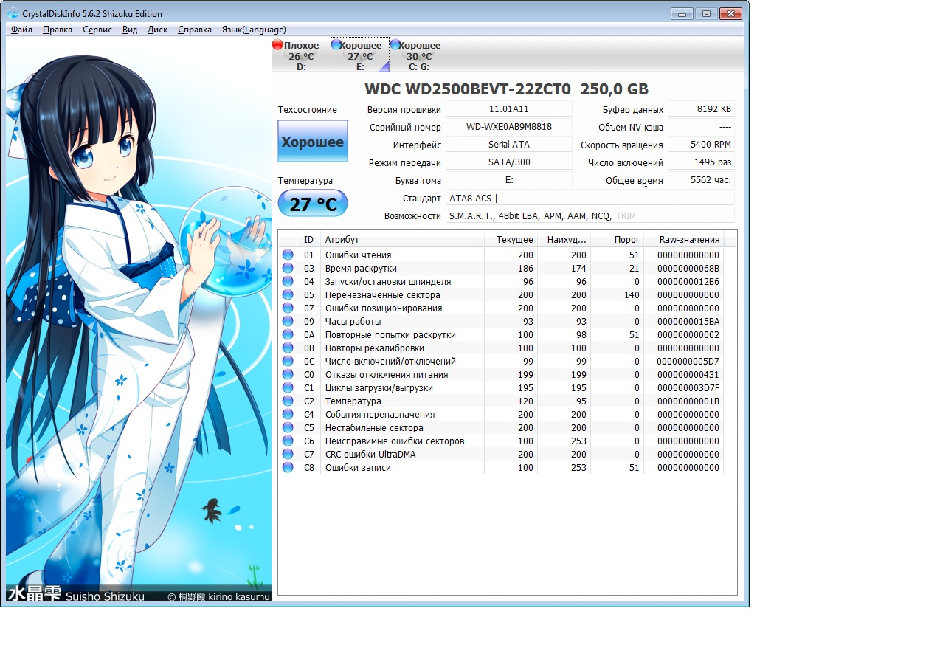Click the Shizuku character artwork
Screen dimensions: 940x645
[139, 319]
